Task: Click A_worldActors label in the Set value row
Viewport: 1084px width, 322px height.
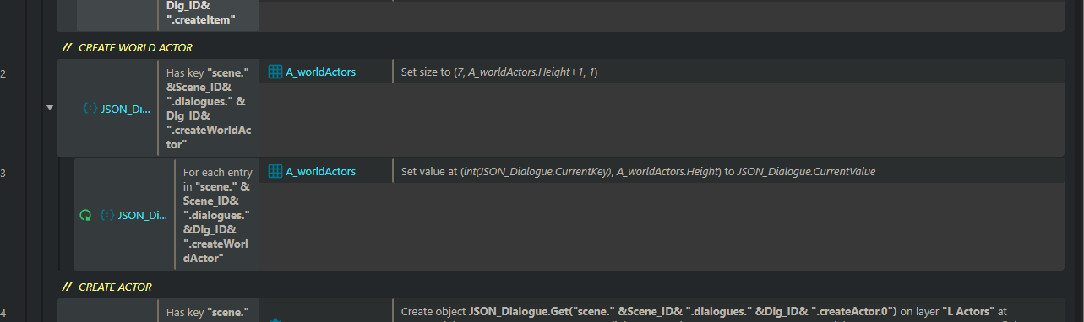Action: point(320,172)
